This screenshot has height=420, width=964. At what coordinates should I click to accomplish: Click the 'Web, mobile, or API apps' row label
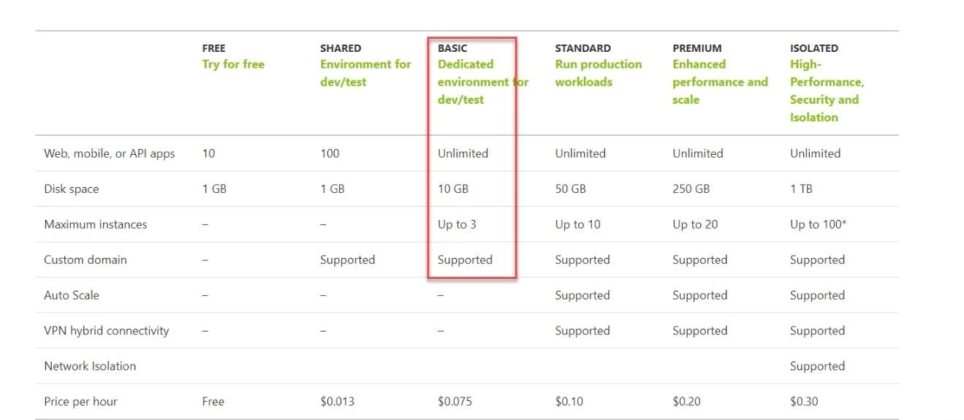point(110,153)
